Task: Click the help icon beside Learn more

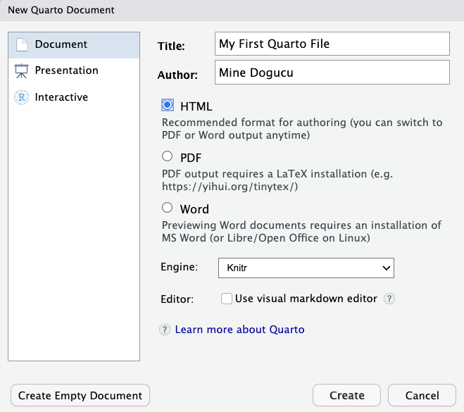Action: click(x=165, y=330)
